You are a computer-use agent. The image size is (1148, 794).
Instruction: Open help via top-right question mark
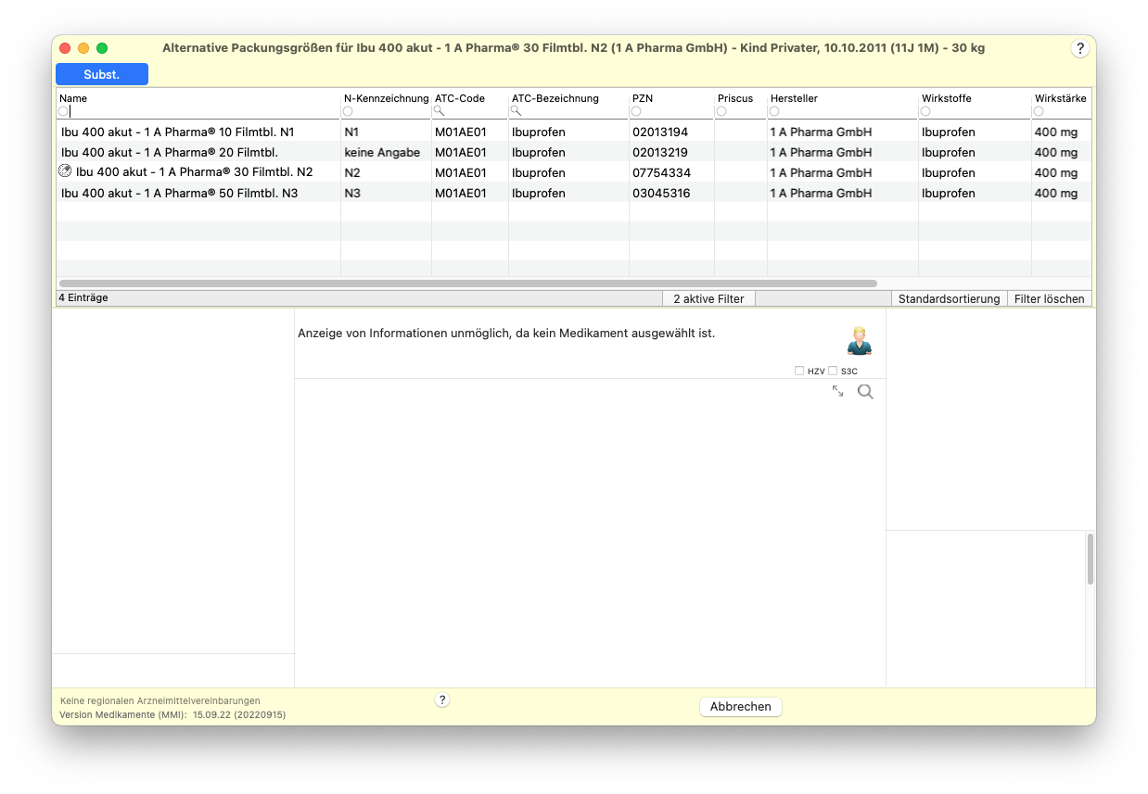[x=1080, y=49]
